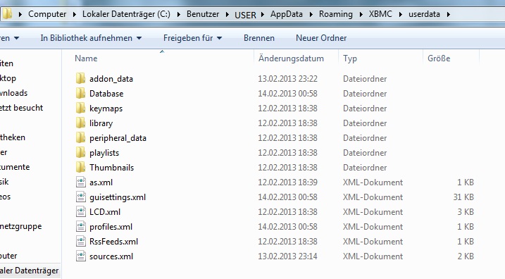505x279 pixels.
Task: Select the Database folder name
Action: pyautogui.click(x=106, y=94)
